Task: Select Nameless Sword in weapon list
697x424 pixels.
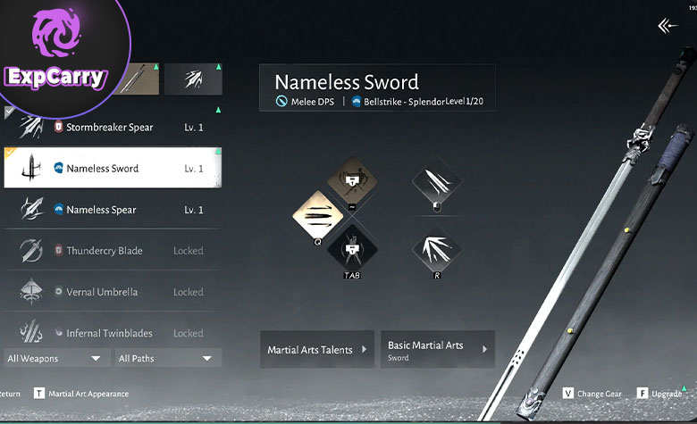Action: (113, 168)
